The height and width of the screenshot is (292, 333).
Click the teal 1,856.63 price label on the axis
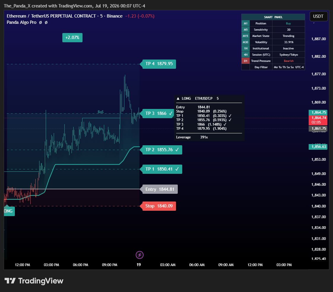point(318,146)
